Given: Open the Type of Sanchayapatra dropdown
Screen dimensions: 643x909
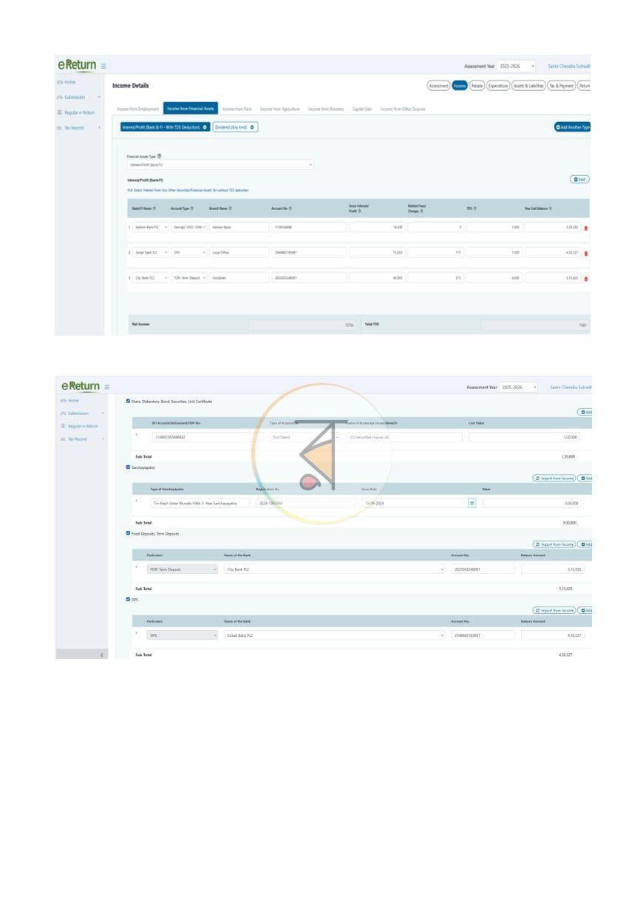Looking at the screenshot, I should [200, 503].
